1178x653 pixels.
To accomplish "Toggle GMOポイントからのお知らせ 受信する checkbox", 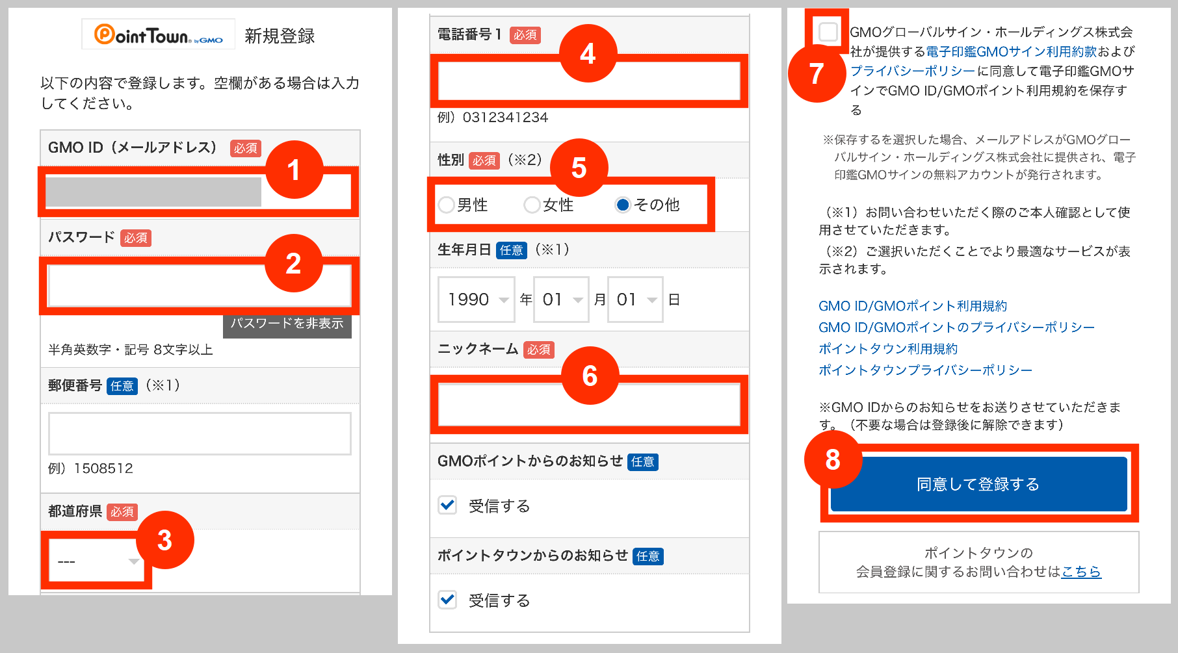I will (x=447, y=505).
